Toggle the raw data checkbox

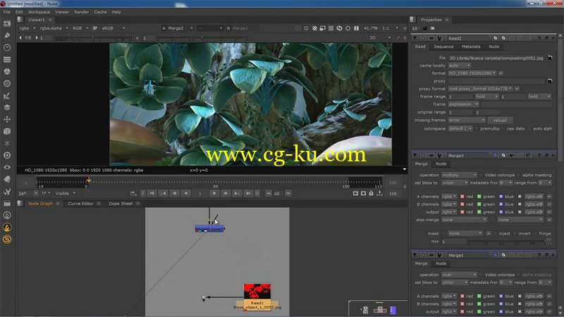(503, 128)
